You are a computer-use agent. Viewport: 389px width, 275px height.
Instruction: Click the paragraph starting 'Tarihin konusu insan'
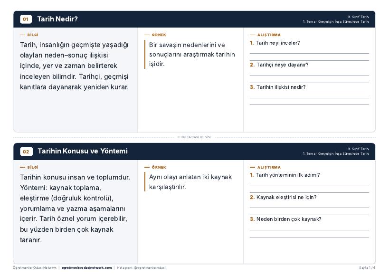75,209
